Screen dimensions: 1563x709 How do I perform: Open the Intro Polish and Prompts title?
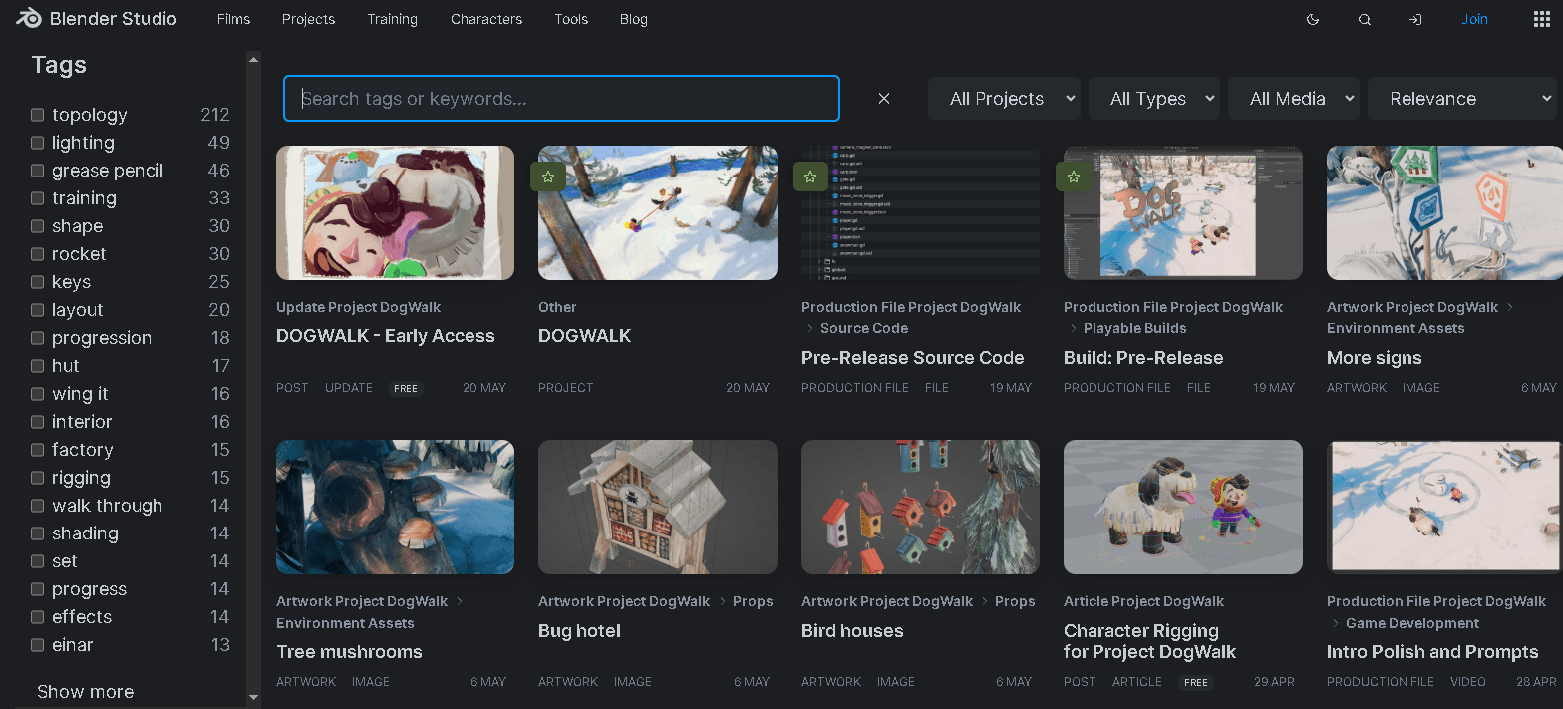[x=1432, y=652]
